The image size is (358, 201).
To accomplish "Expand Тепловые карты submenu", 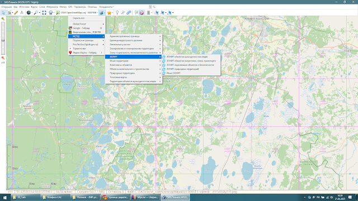I will (134, 77).
